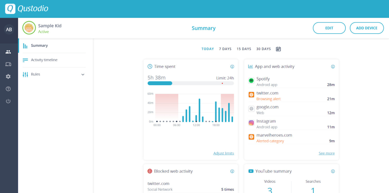Open the Adjust limits link
The width and height of the screenshot is (389, 193).
[223, 153]
